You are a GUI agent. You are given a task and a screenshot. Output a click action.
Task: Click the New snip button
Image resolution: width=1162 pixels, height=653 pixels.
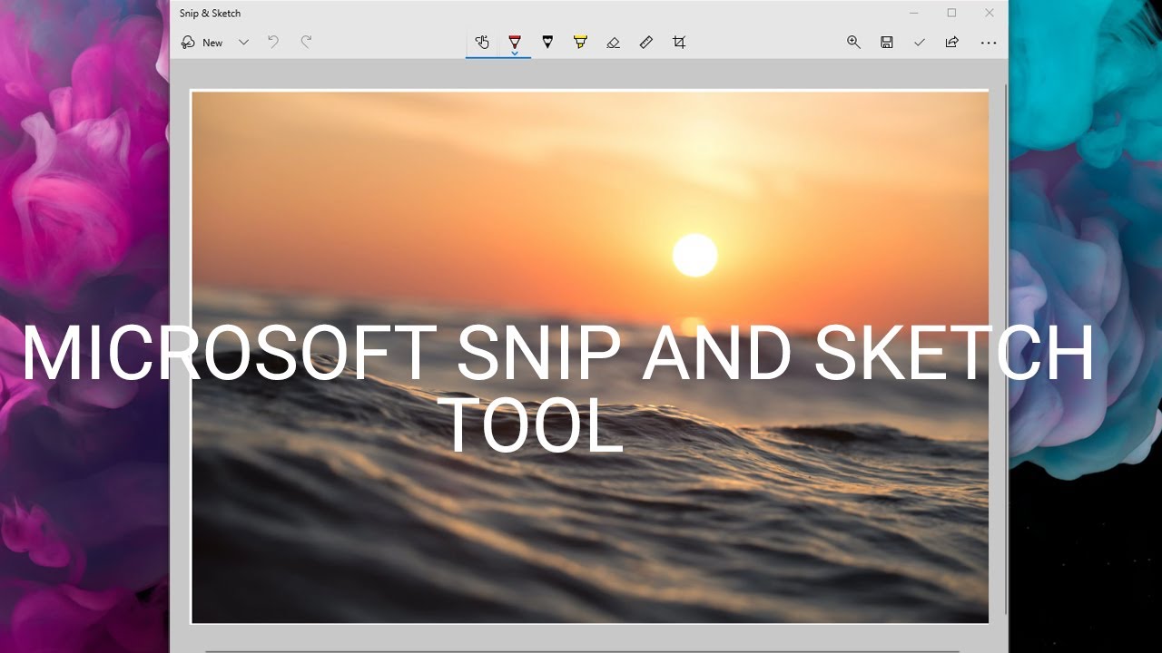[x=202, y=43]
